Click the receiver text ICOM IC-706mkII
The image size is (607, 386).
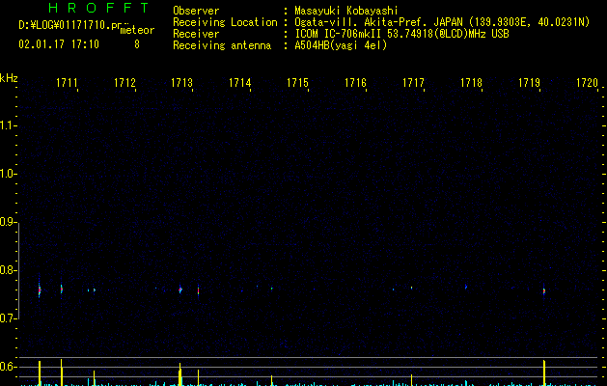click(x=339, y=34)
